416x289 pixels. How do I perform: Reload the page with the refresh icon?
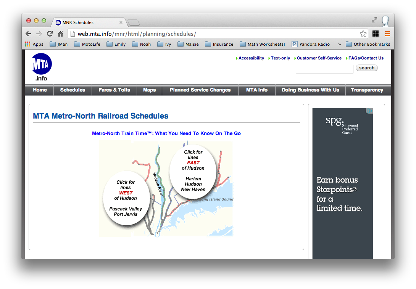pos(50,34)
